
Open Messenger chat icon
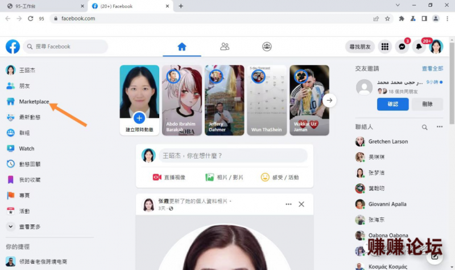[402, 47]
